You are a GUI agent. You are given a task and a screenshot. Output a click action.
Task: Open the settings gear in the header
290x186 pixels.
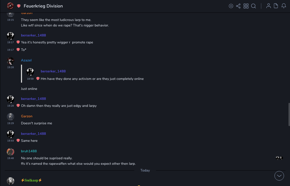231,6
